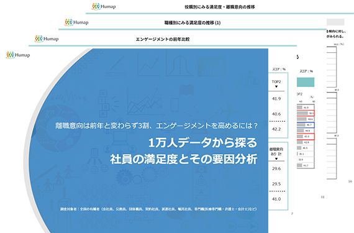Click the down arrow under TOP2
This screenshot has height=233, width=354.
click(276, 87)
